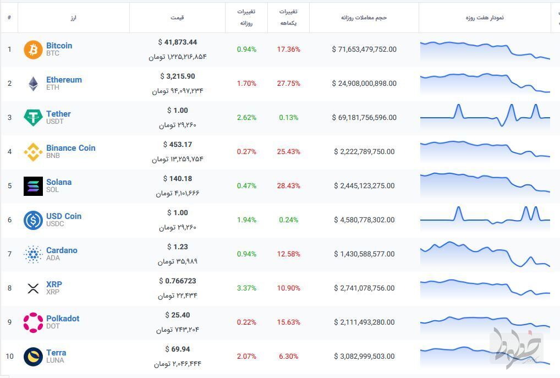Image resolution: width=560 pixels, height=378 pixels.
Task: Click Binance Coin price $ 453.17
Action: (x=178, y=144)
